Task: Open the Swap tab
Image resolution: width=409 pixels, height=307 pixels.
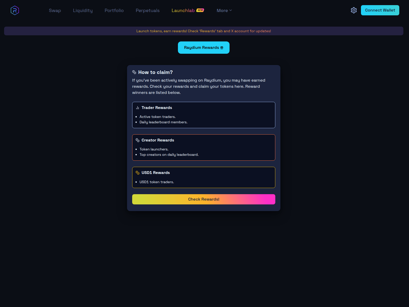Action: [x=55, y=10]
